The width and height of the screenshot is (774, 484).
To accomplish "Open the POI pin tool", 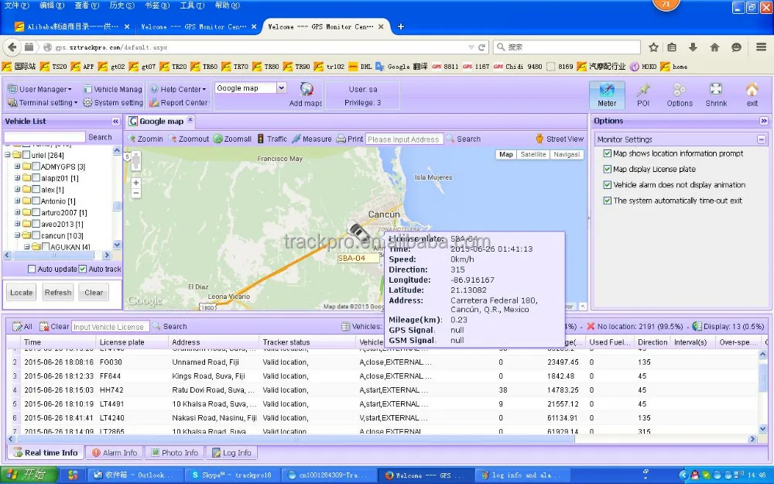I will [x=643, y=91].
